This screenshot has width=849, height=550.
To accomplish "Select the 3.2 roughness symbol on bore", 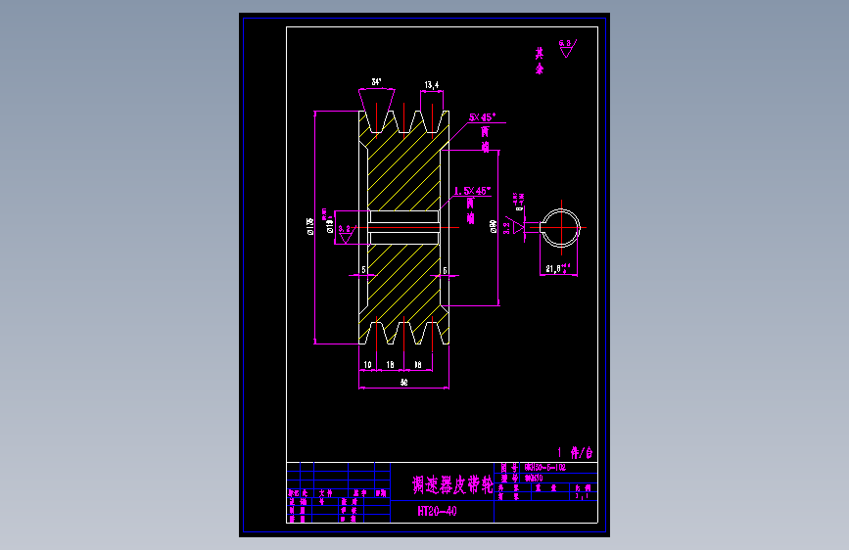I will click(x=346, y=233).
